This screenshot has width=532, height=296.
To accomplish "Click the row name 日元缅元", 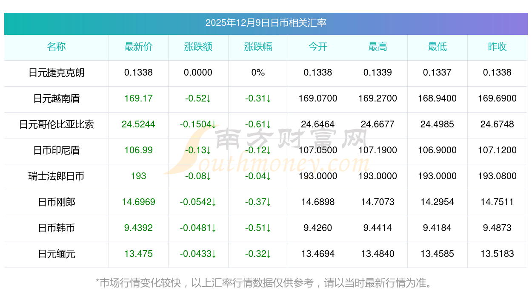I will coord(57,254).
